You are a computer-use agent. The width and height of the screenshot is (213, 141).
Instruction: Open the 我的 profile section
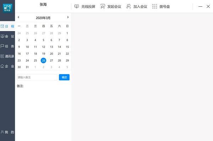coord(7,132)
